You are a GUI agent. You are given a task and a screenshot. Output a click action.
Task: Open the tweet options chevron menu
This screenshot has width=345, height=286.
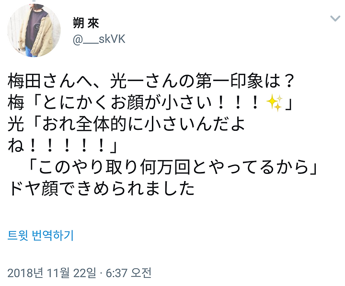coord(335,19)
